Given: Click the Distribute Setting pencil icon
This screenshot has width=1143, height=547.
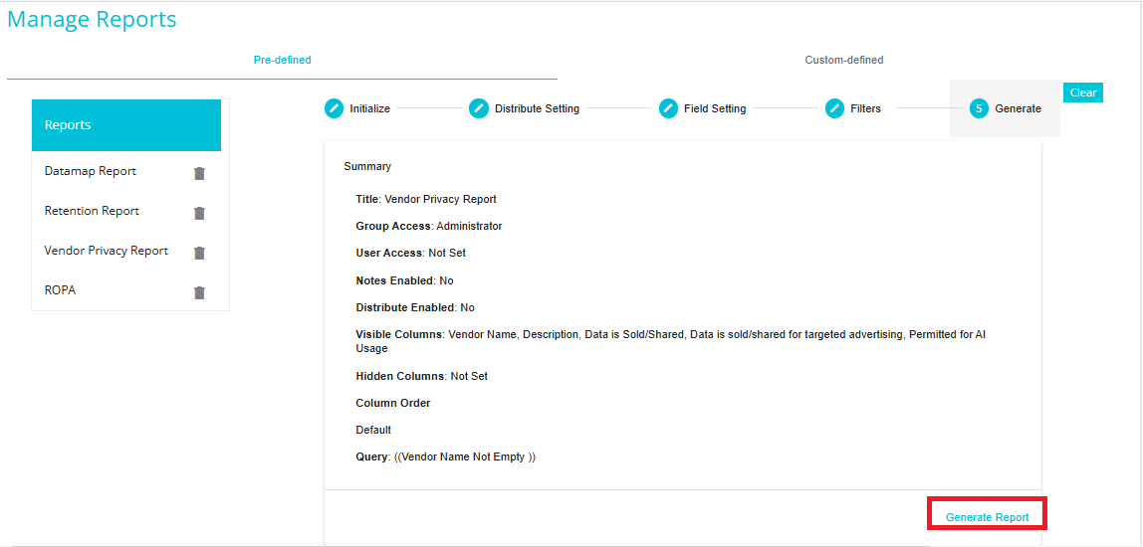Looking at the screenshot, I should [479, 108].
